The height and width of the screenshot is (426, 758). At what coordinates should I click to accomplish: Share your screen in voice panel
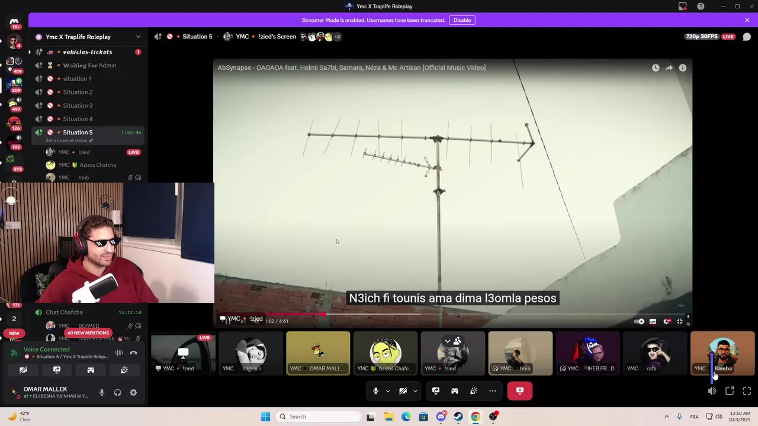coord(57,370)
